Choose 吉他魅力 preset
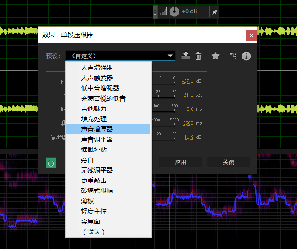297x249 pixels. click(x=108, y=109)
